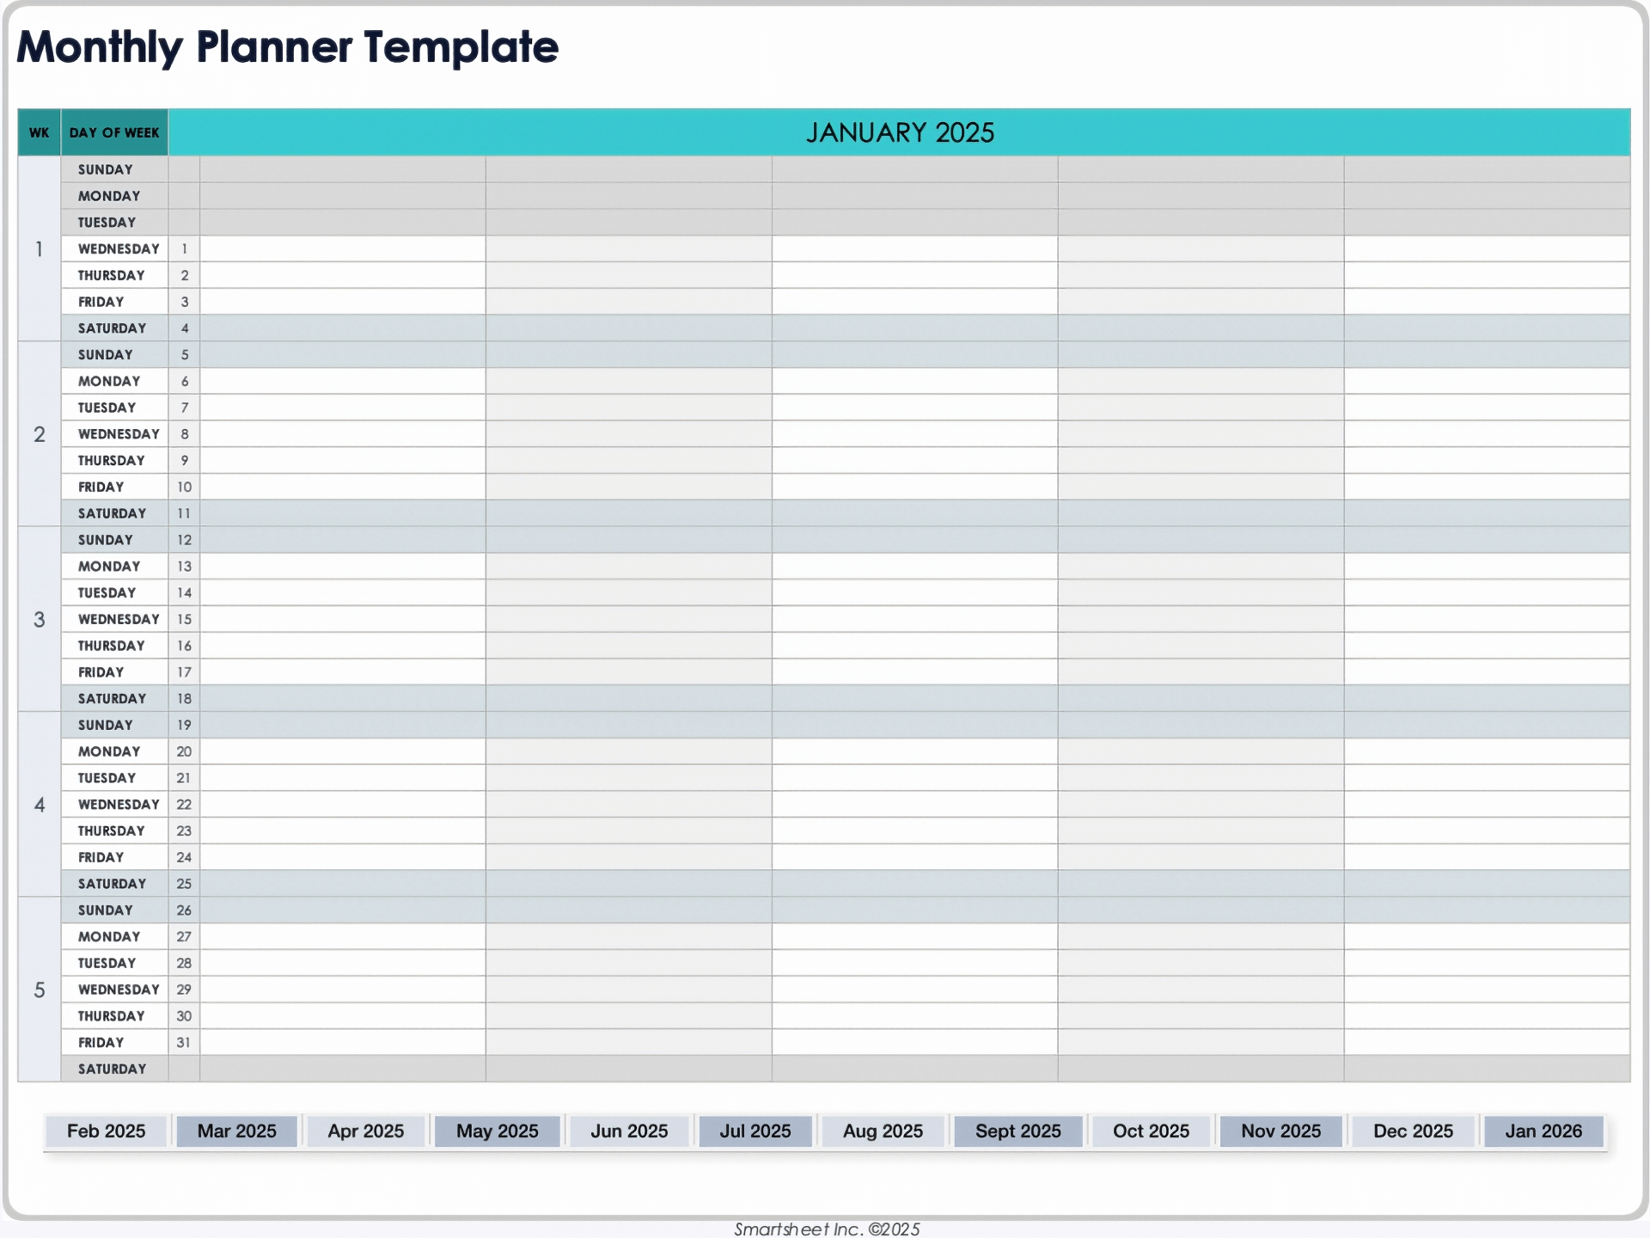
Task: Select the Friday 31 date number
Action: click(x=184, y=1042)
